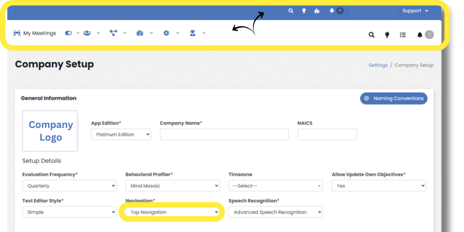Click the graduate user training icon
464x232 pixels.
coord(193,33)
